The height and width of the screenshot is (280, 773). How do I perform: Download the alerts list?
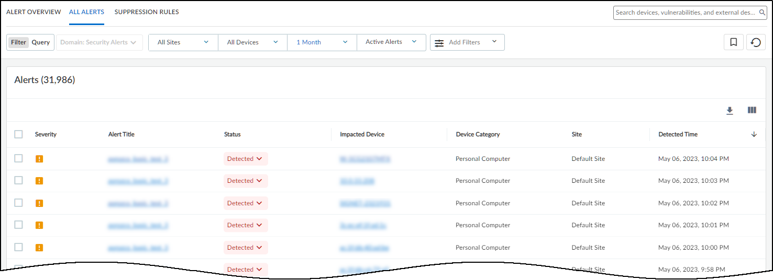pos(730,110)
